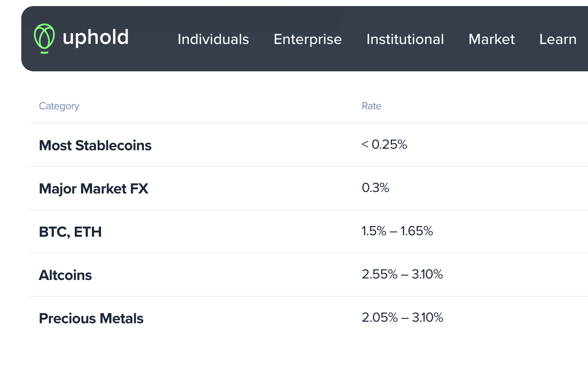Go to the Market section
The width and height of the screenshot is (588, 368).
pyautogui.click(x=492, y=39)
